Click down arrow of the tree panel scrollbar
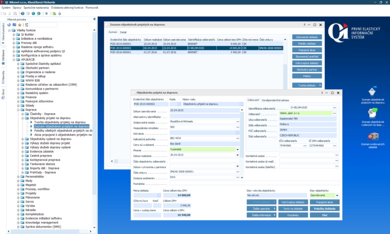The height and width of the screenshot is (234, 390). click(94, 227)
